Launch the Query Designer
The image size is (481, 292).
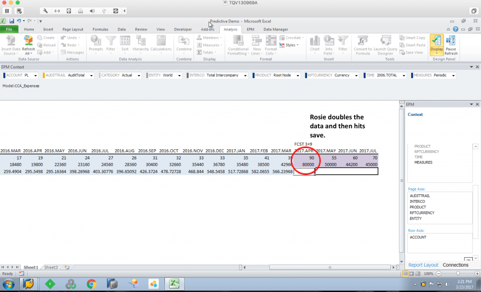pos(385,45)
